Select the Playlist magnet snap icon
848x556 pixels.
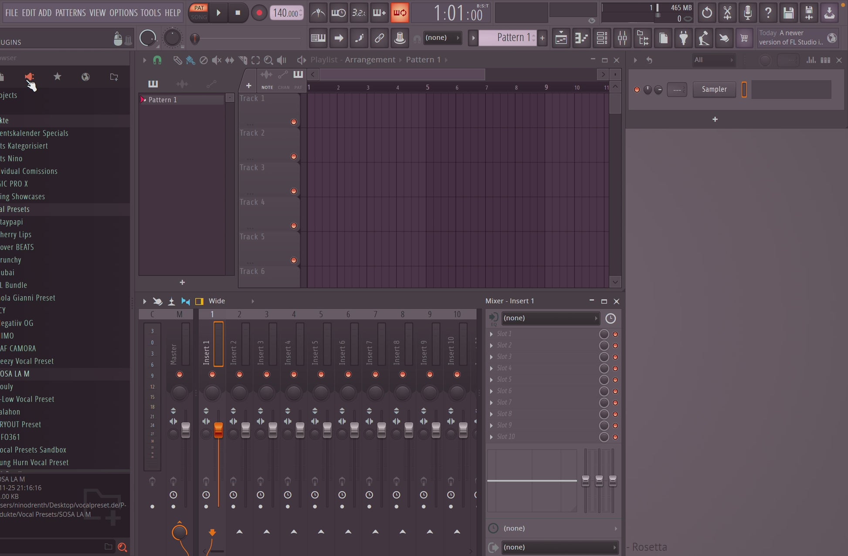pos(157,60)
